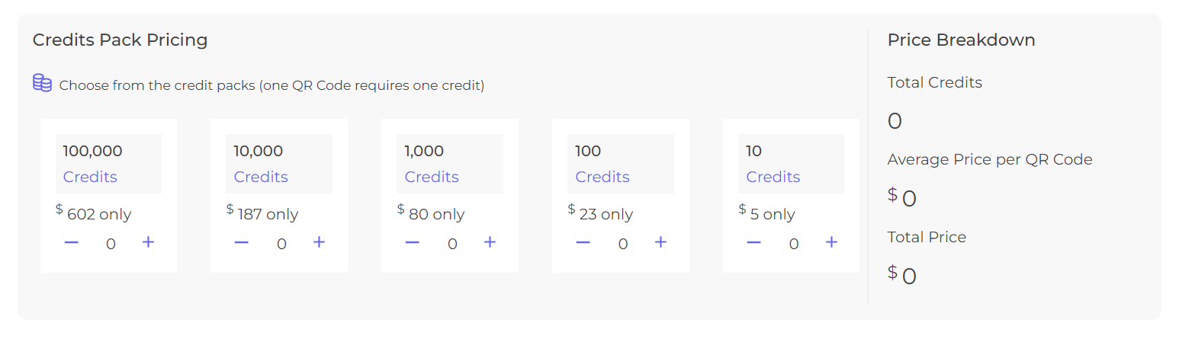Increase the 100,000 credits pack quantity
This screenshot has height=352, width=1195.
click(x=148, y=242)
